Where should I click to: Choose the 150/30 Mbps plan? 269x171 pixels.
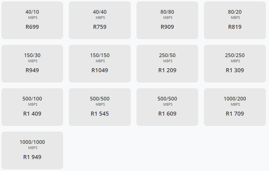[32, 63]
